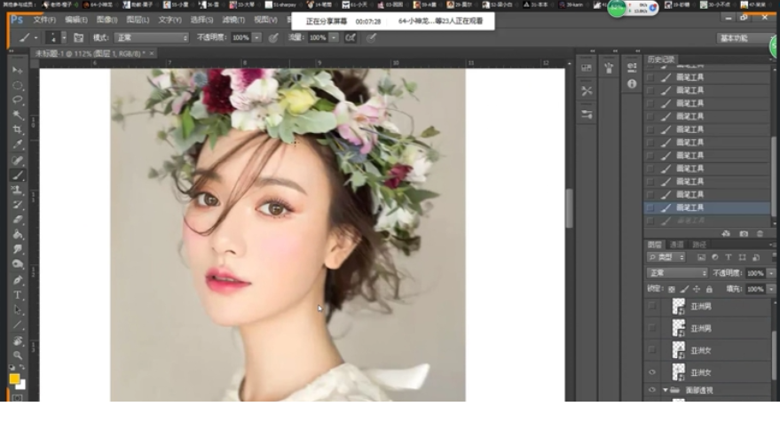Image resolution: width=780 pixels, height=422 pixels.
Task: Open the brush opacity slider dropdown
Action: tap(256, 38)
